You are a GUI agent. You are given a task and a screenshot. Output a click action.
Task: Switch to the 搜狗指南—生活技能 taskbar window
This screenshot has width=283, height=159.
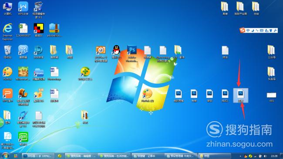(x=115, y=156)
